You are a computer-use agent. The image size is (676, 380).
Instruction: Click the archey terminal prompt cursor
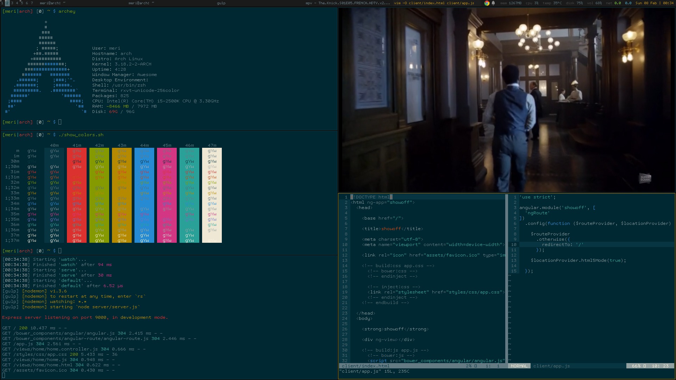click(x=60, y=122)
